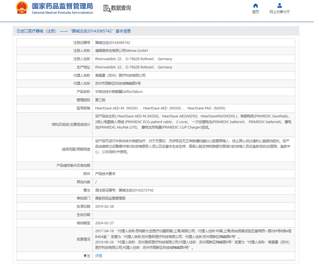Click the document icon before 进口医疗器械

tap(18, 31)
